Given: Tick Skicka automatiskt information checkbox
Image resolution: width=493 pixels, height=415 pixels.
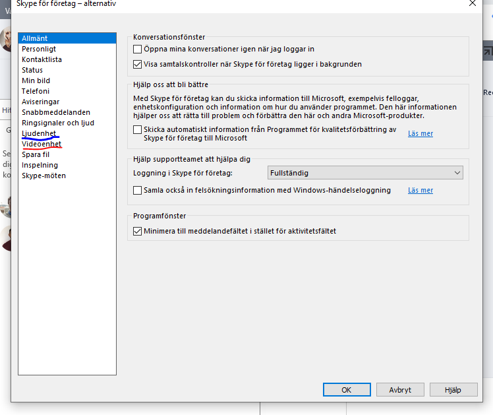Looking at the screenshot, I should [x=137, y=129].
